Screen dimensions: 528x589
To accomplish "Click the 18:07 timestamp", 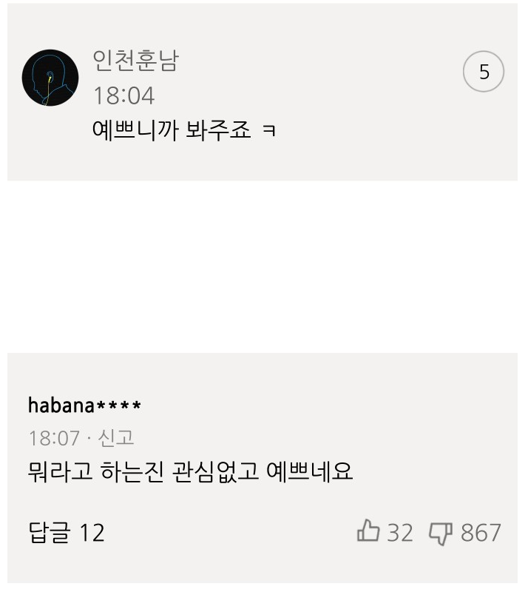I will (54, 438).
